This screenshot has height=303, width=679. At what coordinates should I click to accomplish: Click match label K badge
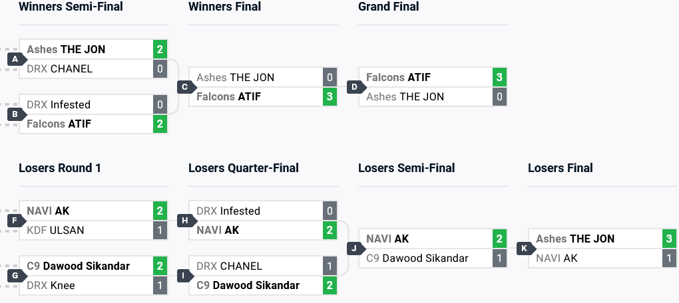(525, 249)
